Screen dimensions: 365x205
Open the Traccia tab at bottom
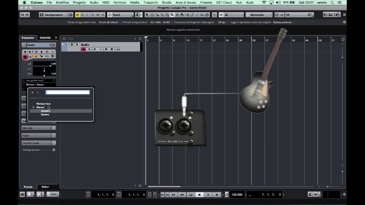(x=28, y=187)
